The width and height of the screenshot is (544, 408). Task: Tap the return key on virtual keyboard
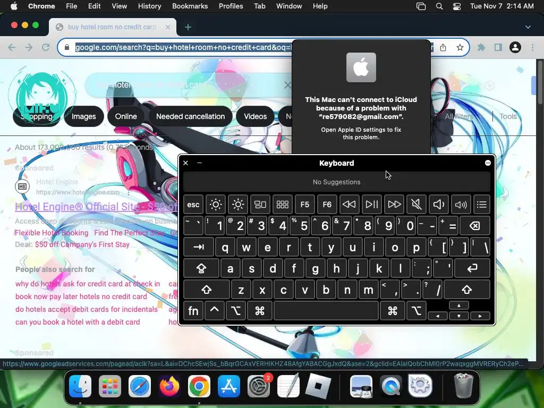(472, 268)
